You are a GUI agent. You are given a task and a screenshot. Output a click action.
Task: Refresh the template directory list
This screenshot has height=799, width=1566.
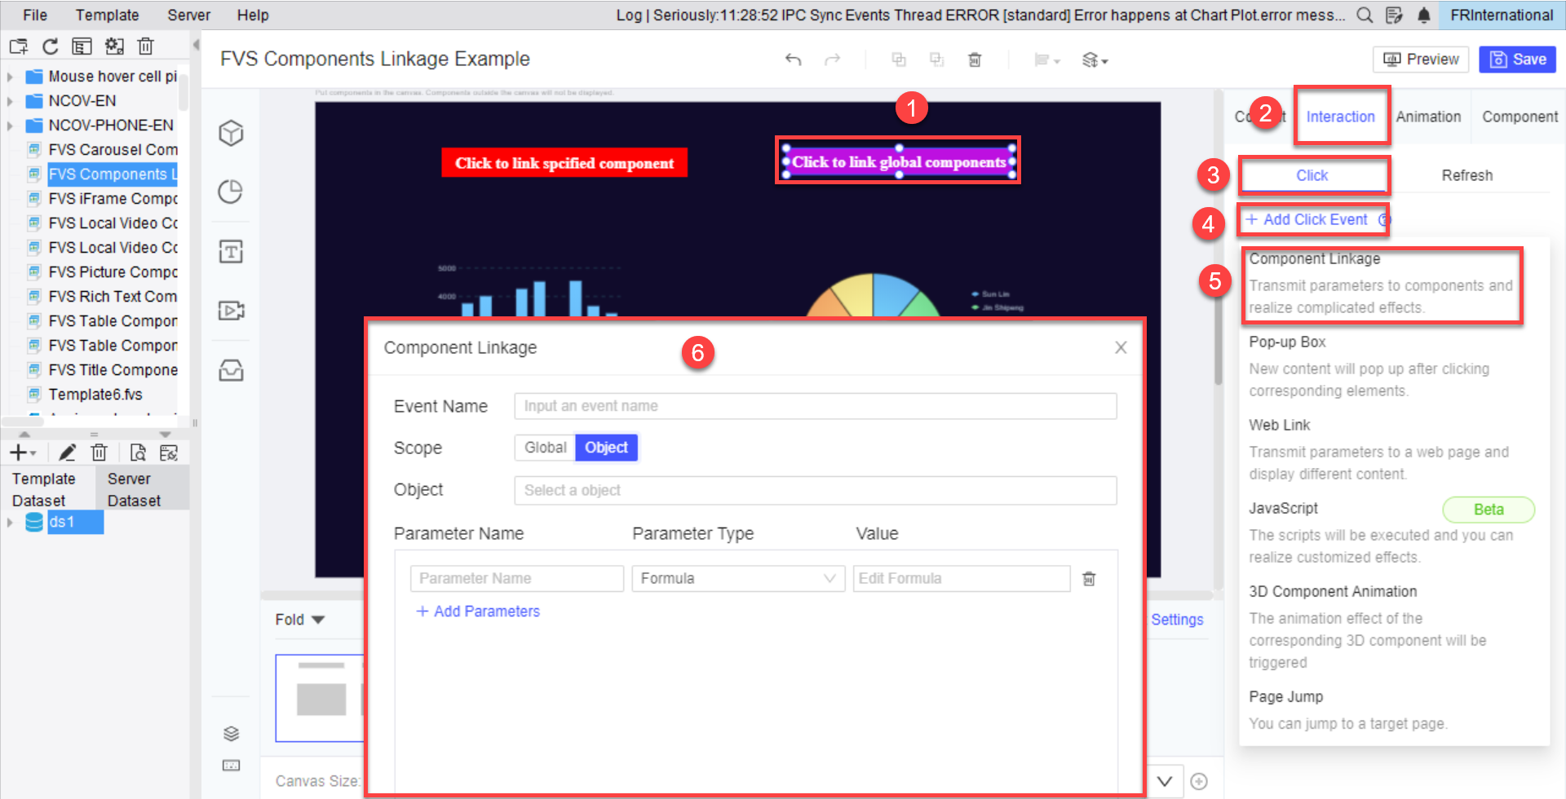50,46
